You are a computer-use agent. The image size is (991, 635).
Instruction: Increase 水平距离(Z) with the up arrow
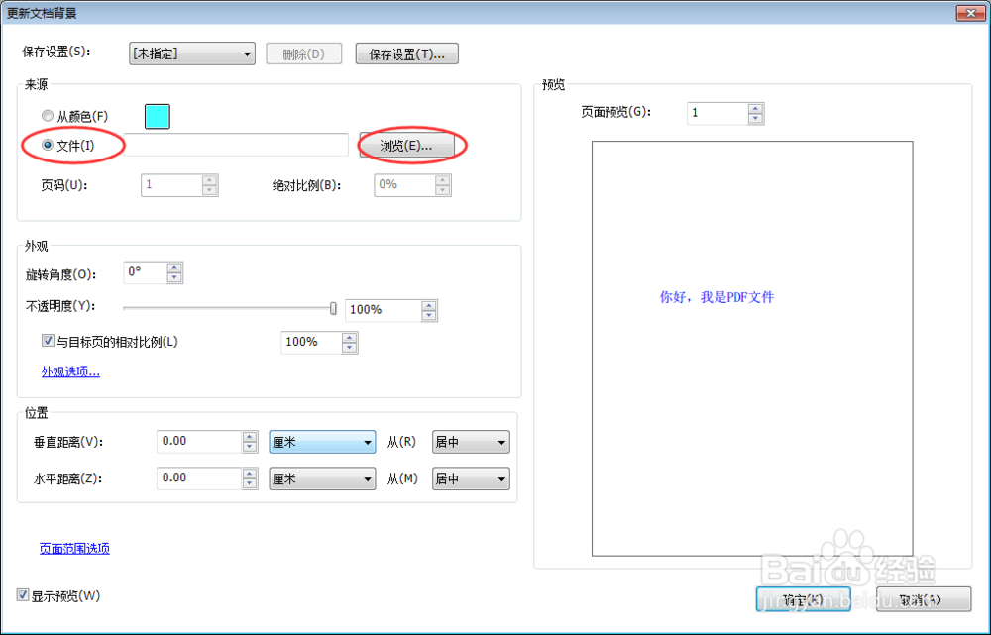point(250,474)
